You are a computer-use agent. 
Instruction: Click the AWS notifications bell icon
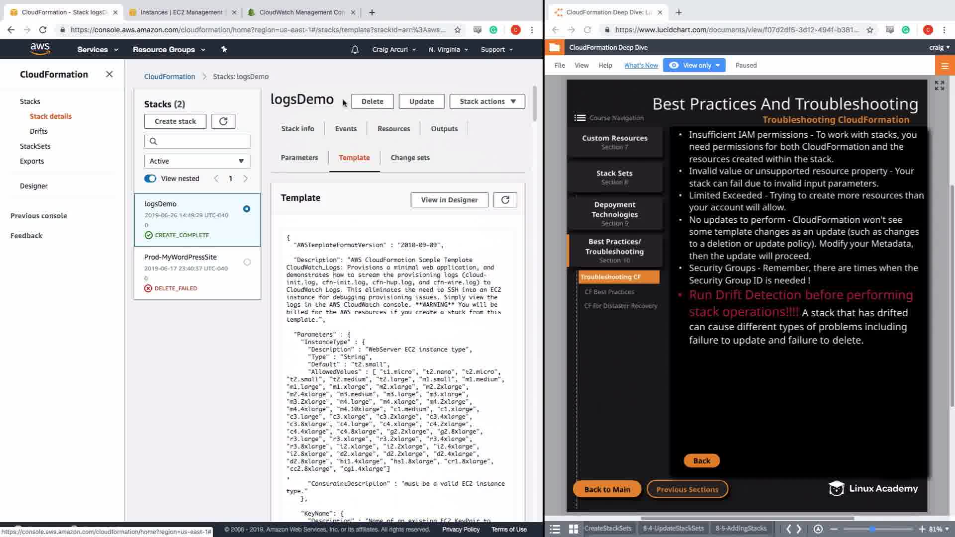[355, 49]
